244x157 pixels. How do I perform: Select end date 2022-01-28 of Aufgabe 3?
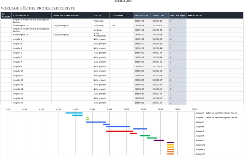tap(159, 39)
